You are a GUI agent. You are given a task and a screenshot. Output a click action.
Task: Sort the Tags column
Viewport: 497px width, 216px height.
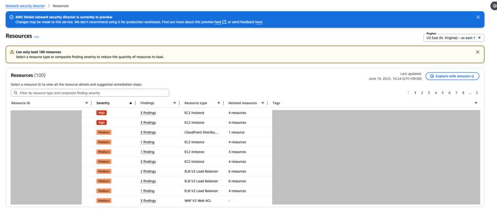tap(476, 103)
